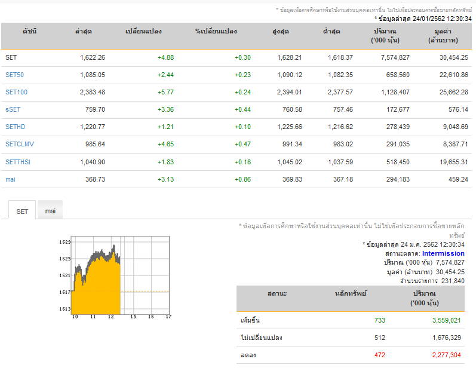
Task: Open the sSET index link
Action: pos(13,109)
